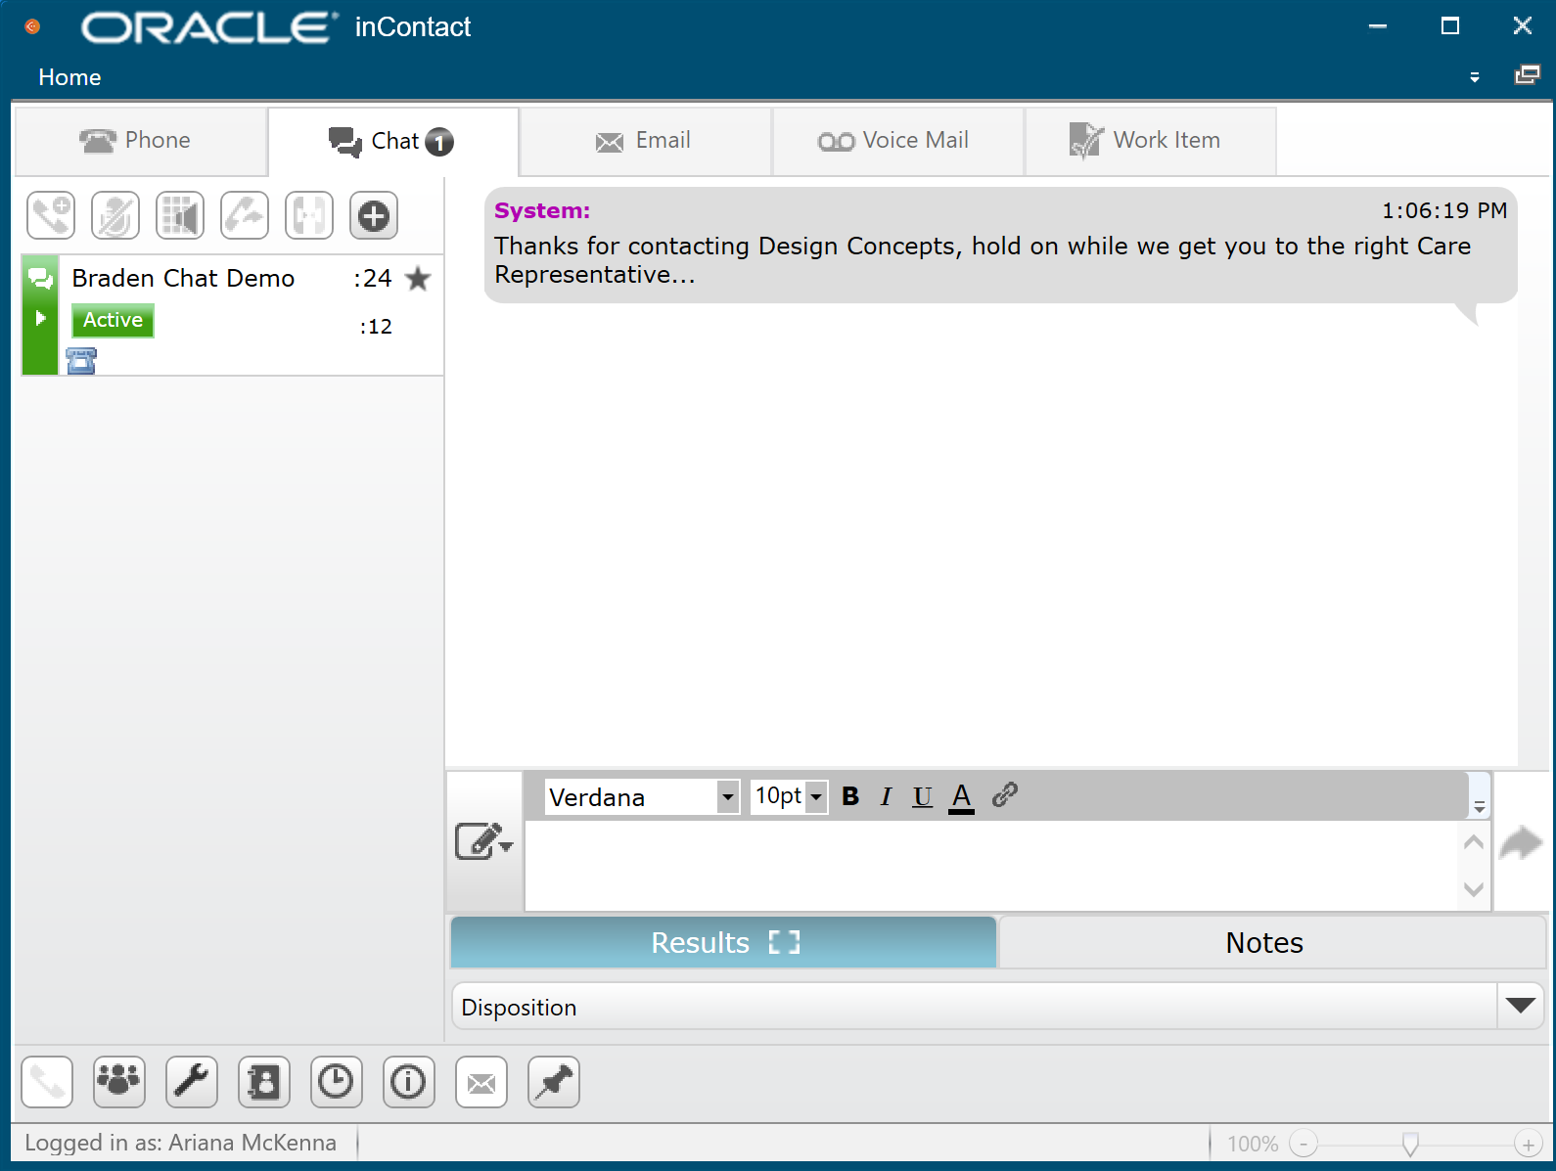Click the mute microphone icon
This screenshot has width=1556, height=1171.
point(115,215)
